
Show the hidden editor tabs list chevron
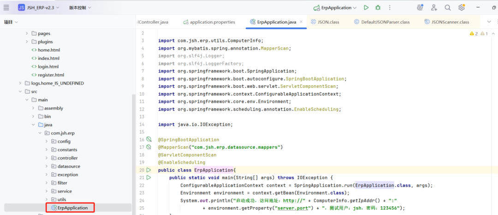tap(489, 22)
